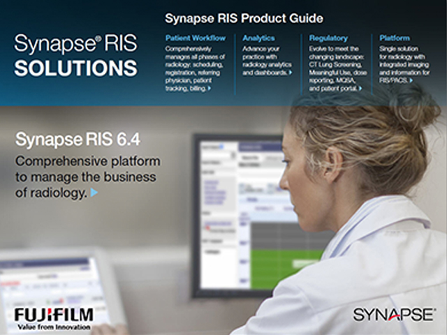This screenshot has width=447, height=335.
Task: Click arrow icon after 'RIS/PACS' text
Action: pos(411,81)
